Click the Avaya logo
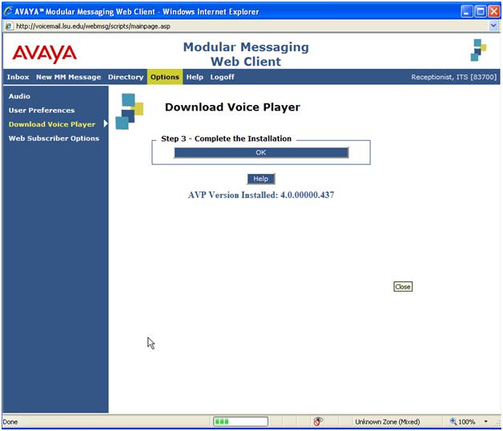Screen dimensions: 503x431 click(x=45, y=53)
